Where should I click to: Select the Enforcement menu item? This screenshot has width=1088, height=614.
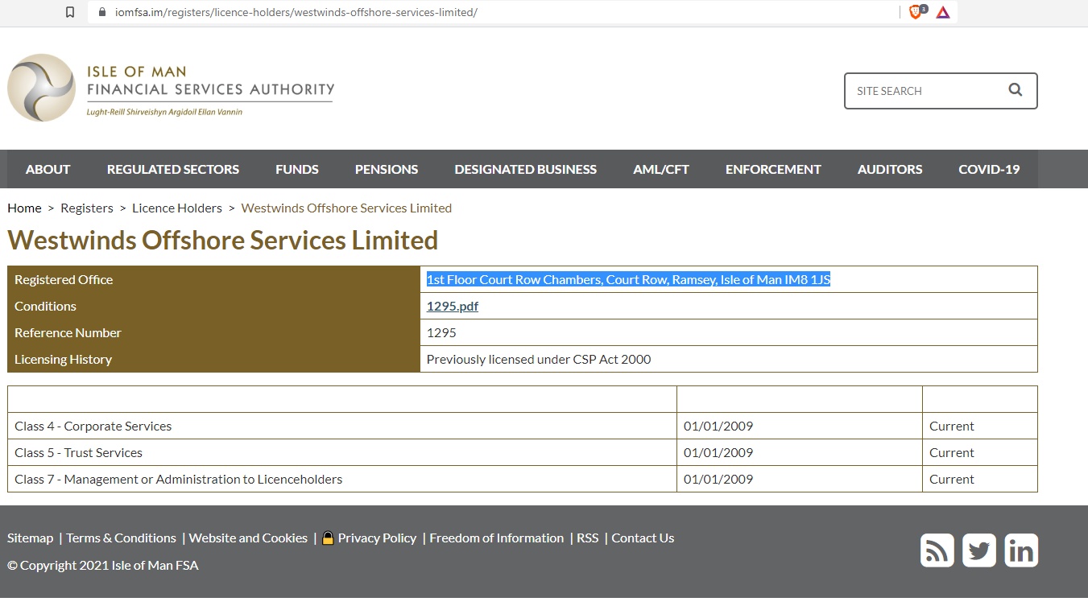773,169
